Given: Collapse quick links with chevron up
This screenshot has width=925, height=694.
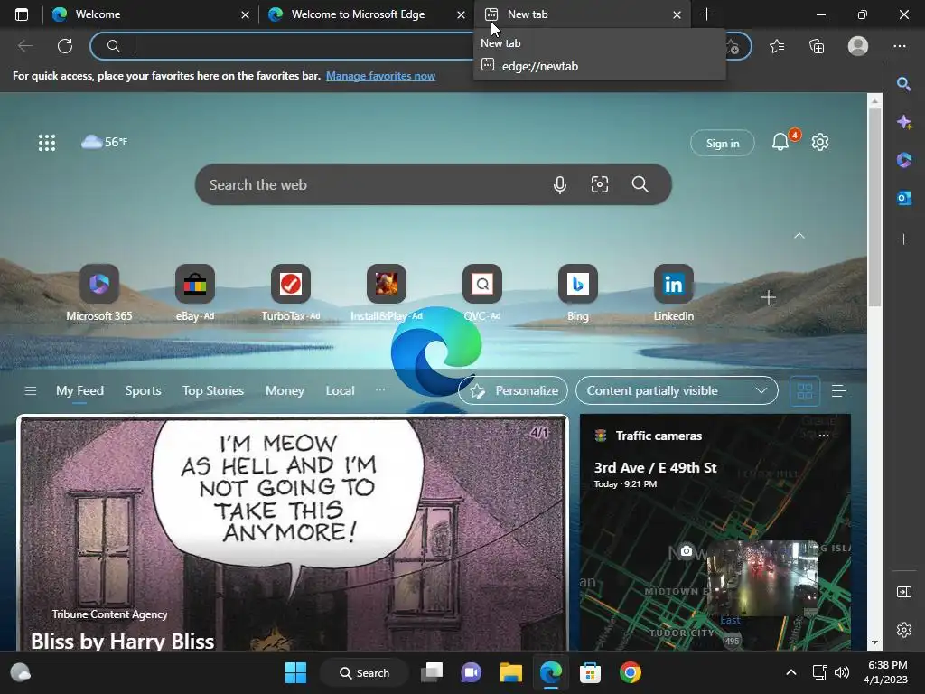Looking at the screenshot, I should [x=799, y=236].
